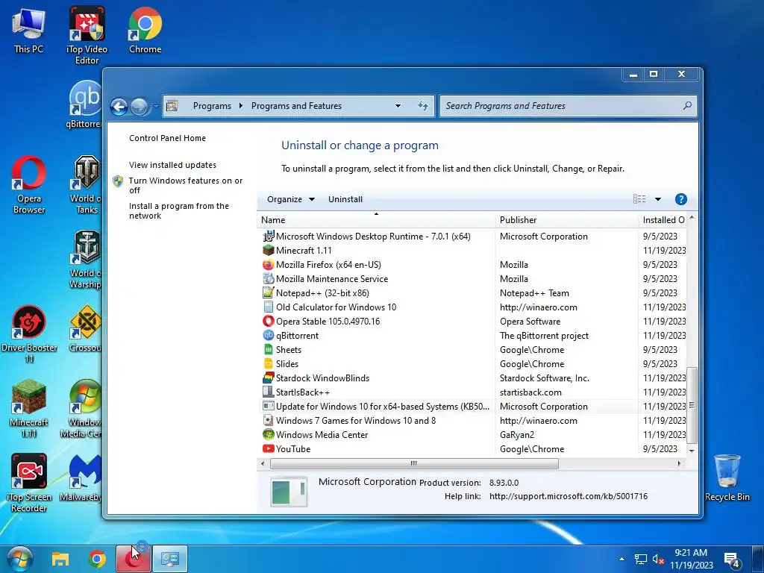Open Control Panel Home link
Image resolution: width=764 pixels, height=573 pixels.
pos(167,138)
